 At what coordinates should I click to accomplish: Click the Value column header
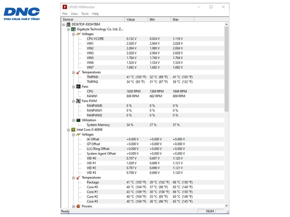pos(136,20)
